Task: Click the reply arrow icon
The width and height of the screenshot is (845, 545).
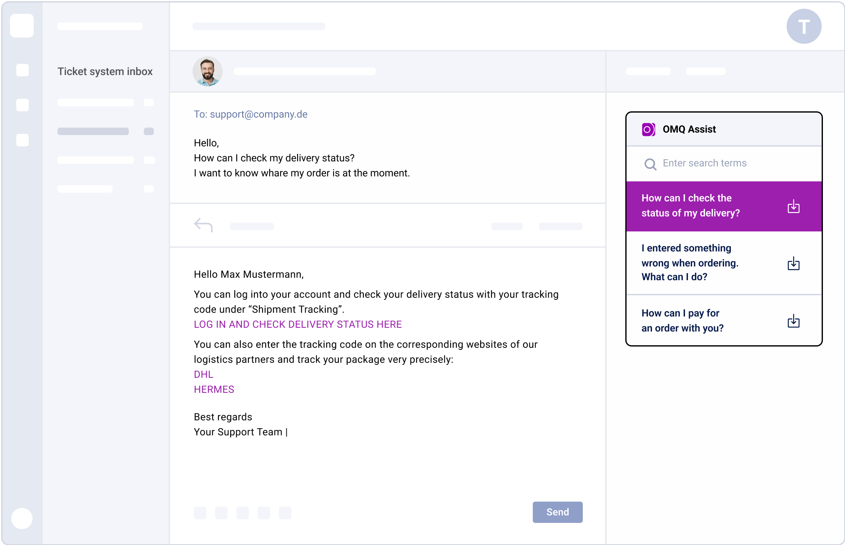Action: [203, 225]
